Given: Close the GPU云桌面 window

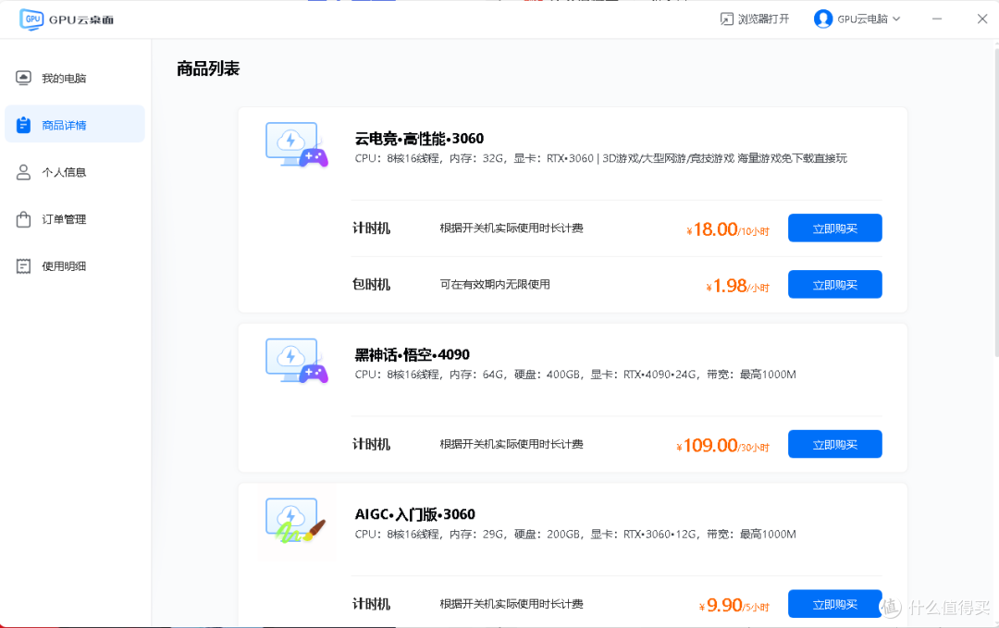Looking at the screenshot, I should (981, 19).
